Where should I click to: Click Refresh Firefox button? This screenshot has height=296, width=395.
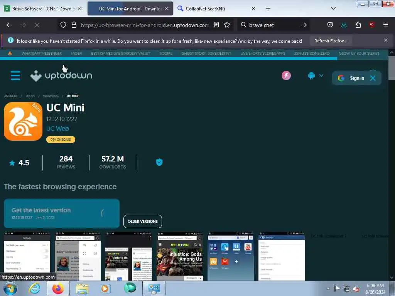point(331,41)
